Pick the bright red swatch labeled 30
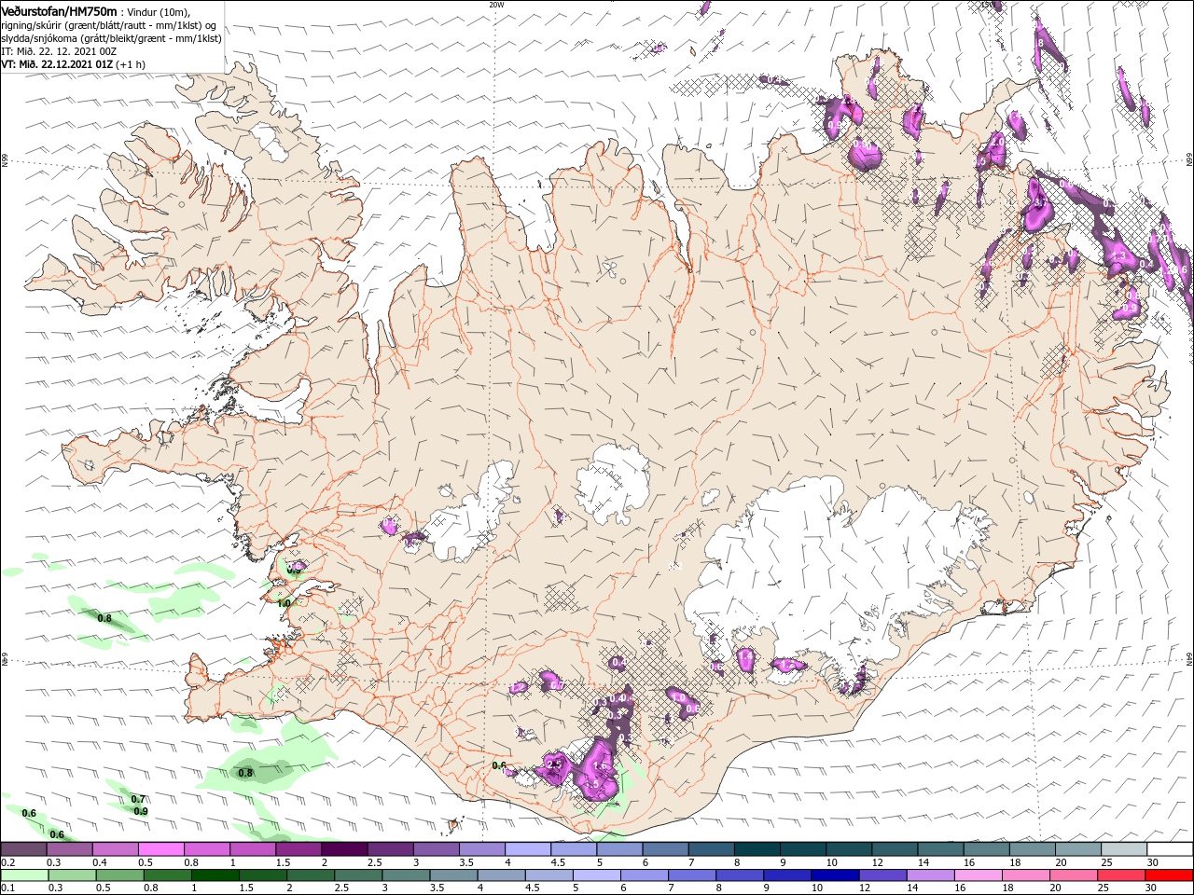This screenshot has width=1194, height=895. 1170,875
